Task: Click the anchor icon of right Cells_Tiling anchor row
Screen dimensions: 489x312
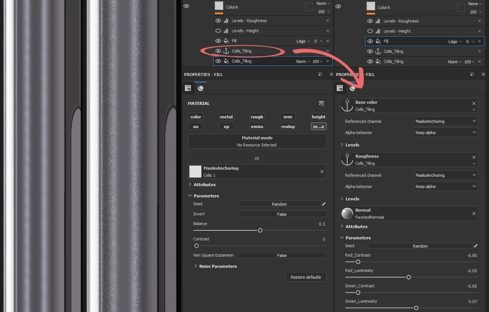Action: [378, 51]
